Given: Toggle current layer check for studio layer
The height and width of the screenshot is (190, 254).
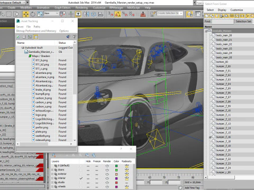Looking at the screenshot, I should [x=81, y=183].
